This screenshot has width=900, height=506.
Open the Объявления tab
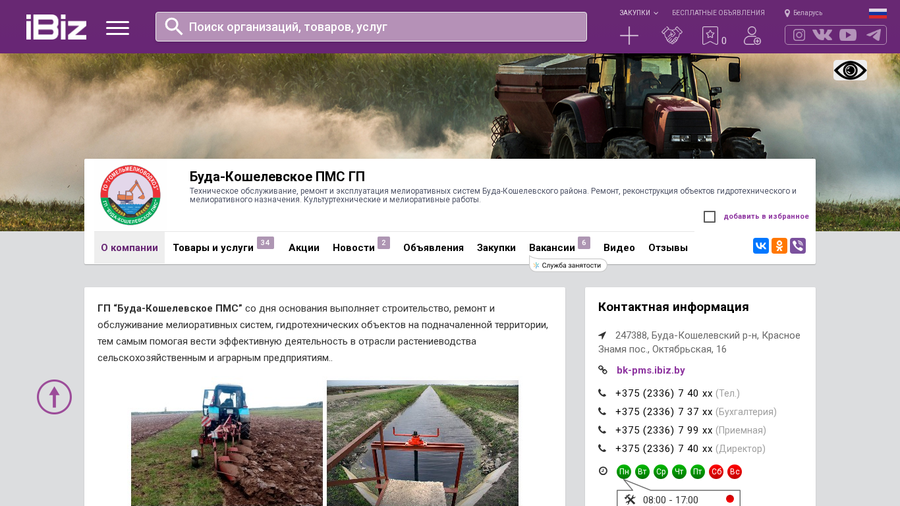434,248
